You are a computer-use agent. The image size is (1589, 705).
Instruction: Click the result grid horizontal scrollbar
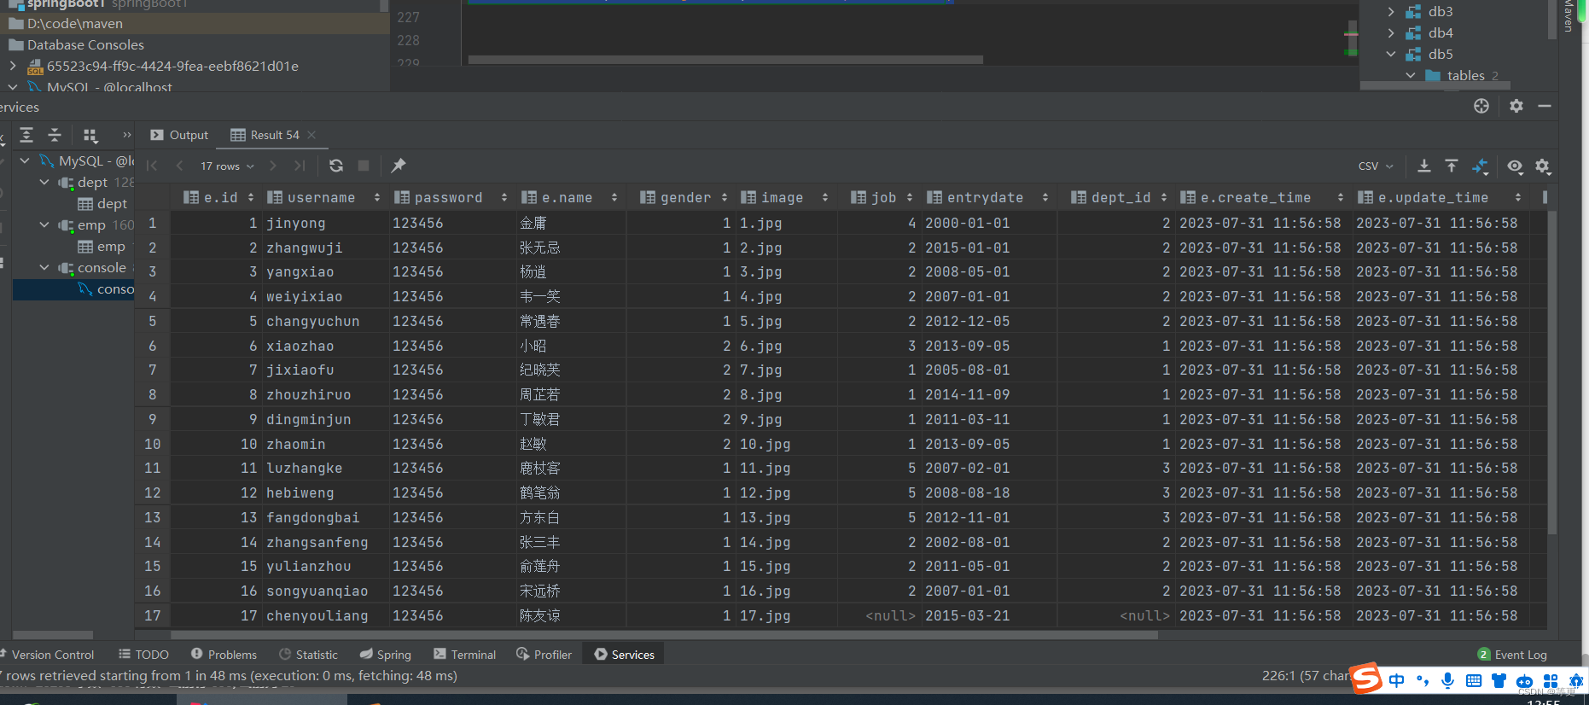pos(665,635)
